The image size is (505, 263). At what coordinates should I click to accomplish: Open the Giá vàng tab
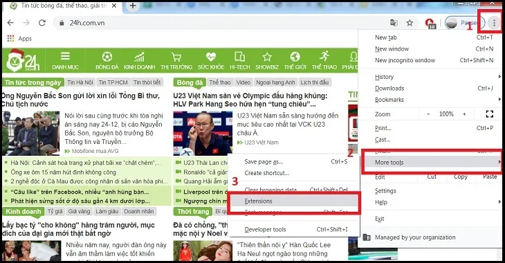(79, 211)
